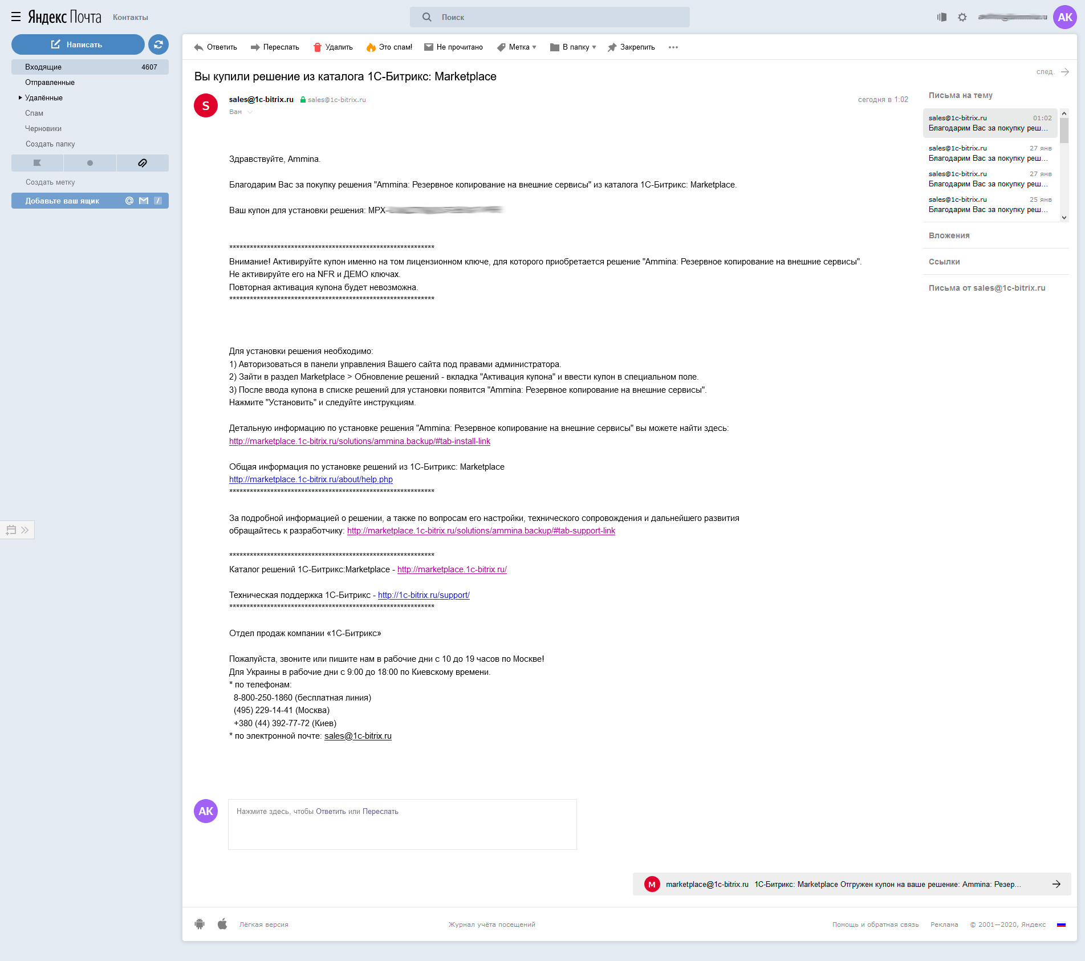Screen dimensions: 1085x961
Task: Click the green lock security icon
Action: coord(303,100)
